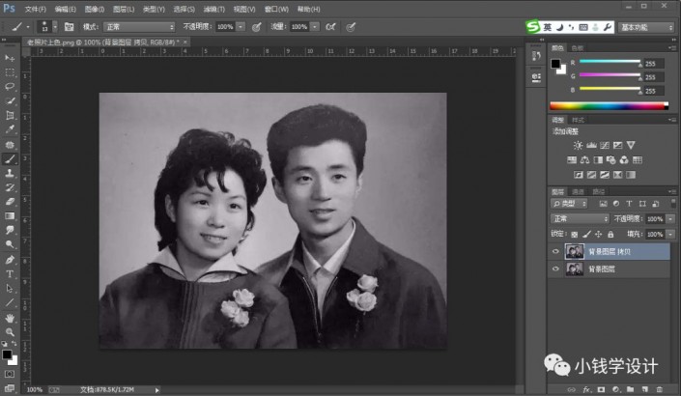Select the 背景图层 拷贝 layer thumbnail
681x396 pixels.
(x=574, y=251)
